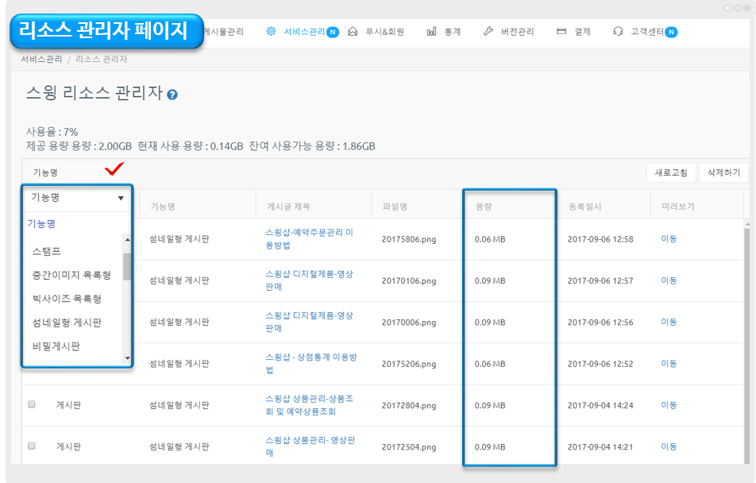Click the gear icon beside 서비스관리
Screen dimensions: 756x483
(271, 32)
